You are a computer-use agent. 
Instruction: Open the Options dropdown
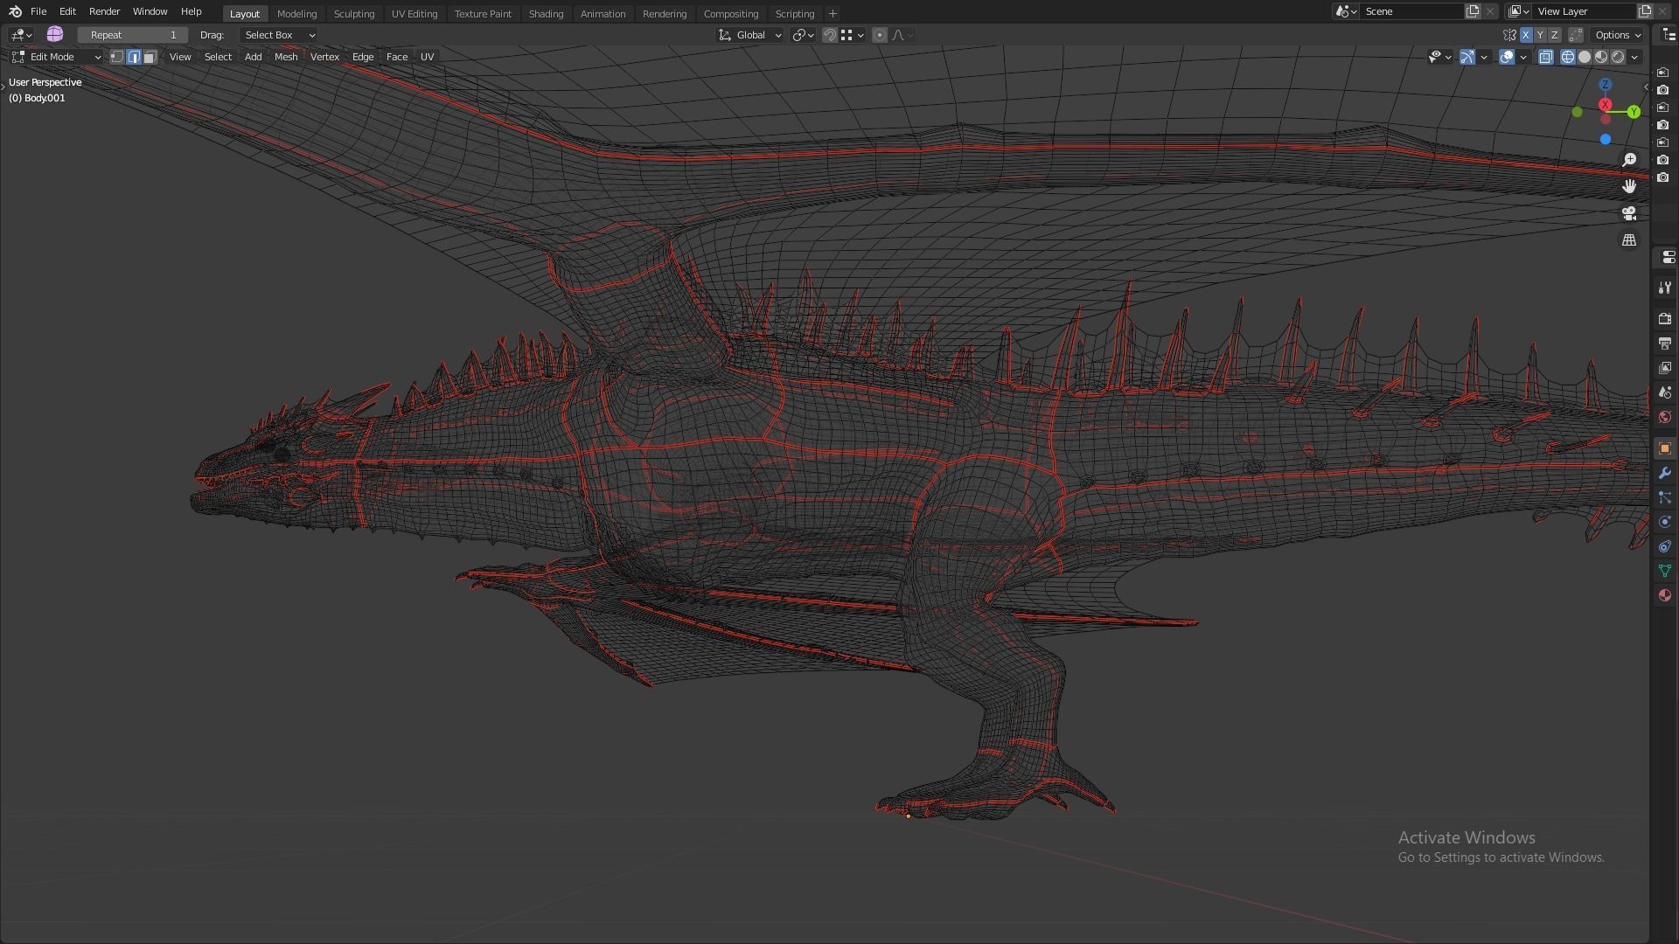(x=1617, y=35)
